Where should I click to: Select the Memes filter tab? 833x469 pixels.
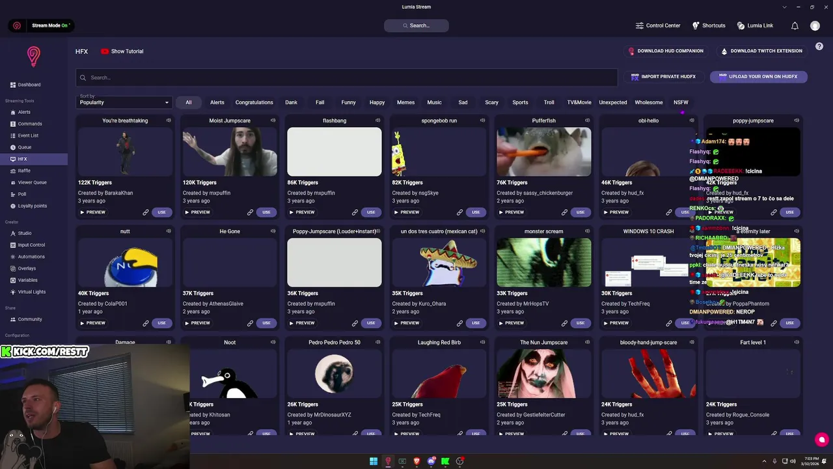(x=405, y=102)
